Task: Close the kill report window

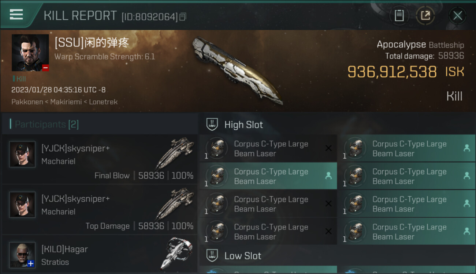Action: coord(457,15)
